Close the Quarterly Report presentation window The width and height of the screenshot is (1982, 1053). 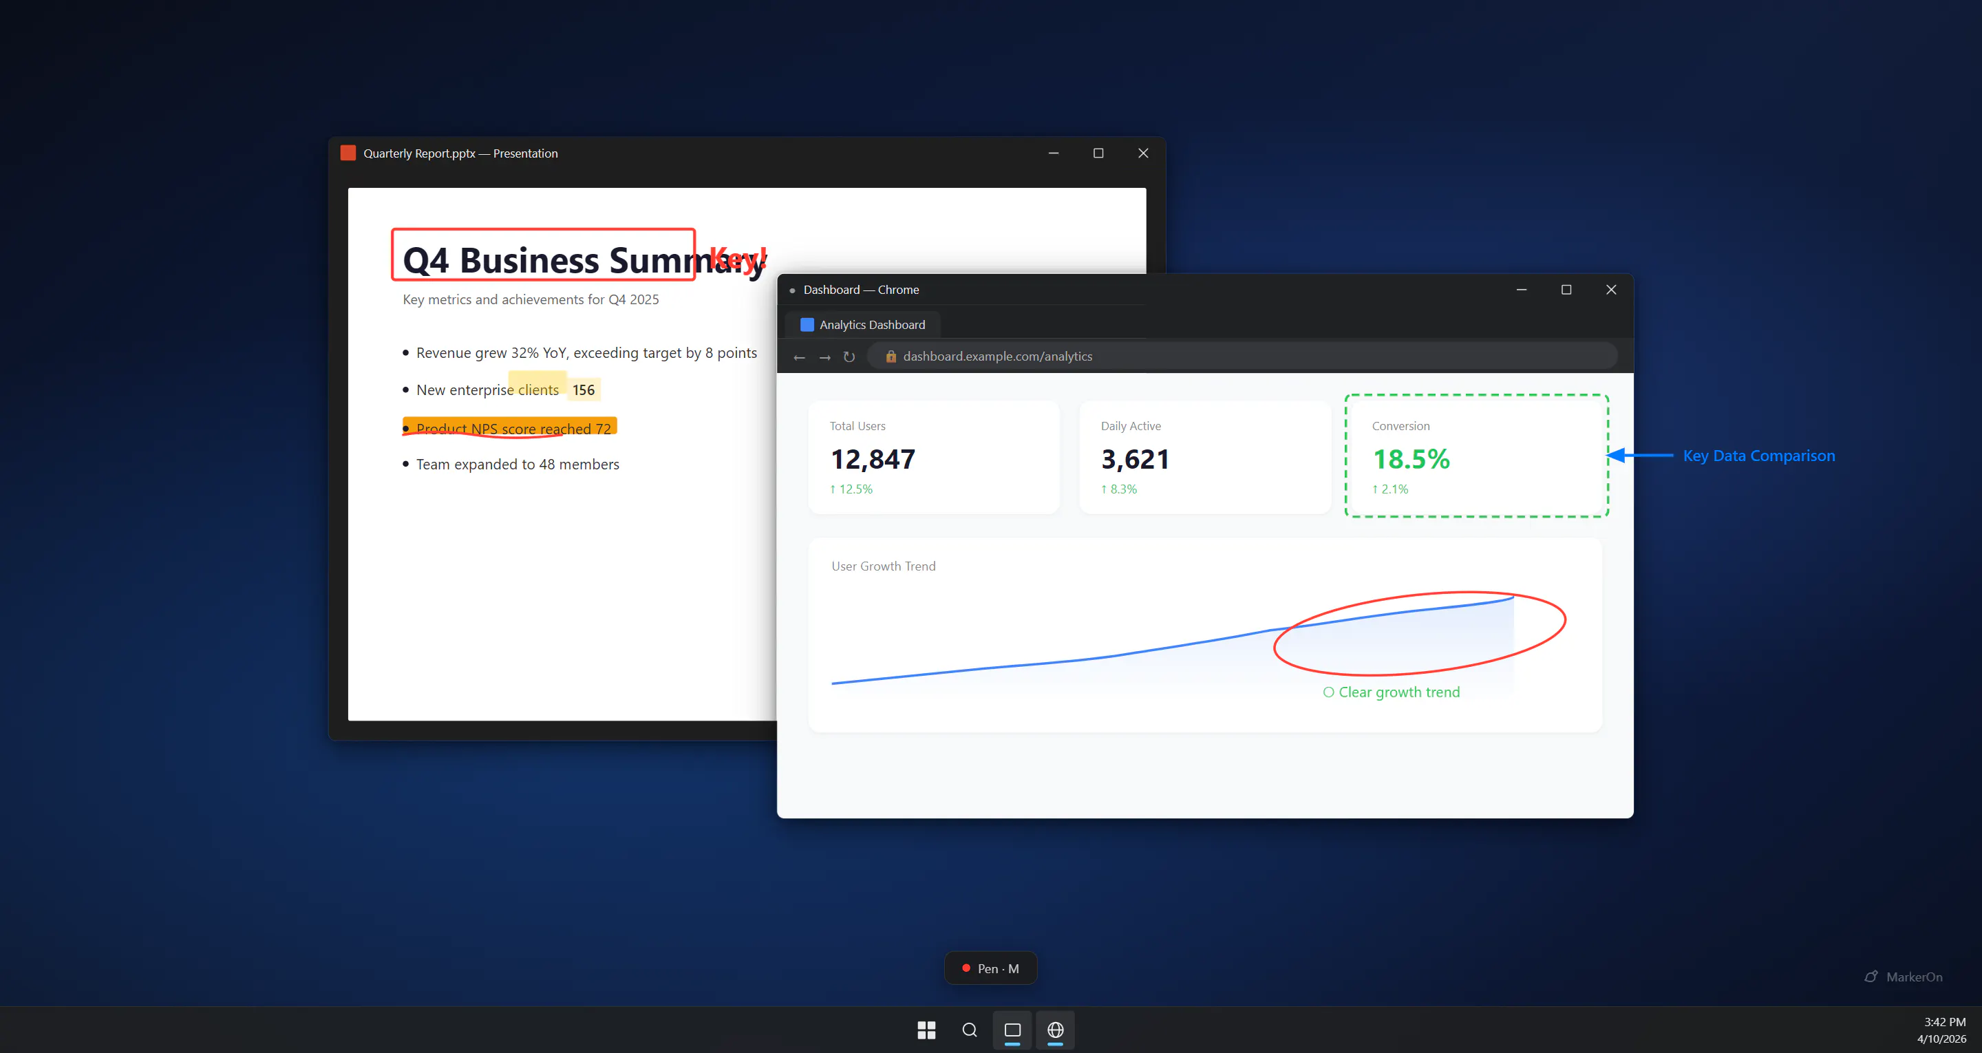point(1143,153)
